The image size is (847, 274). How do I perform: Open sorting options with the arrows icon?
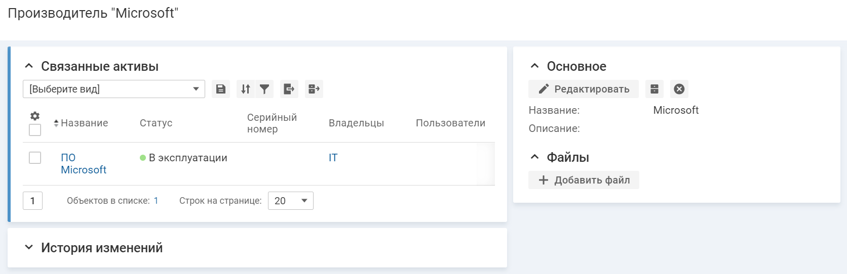click(246, 89)
